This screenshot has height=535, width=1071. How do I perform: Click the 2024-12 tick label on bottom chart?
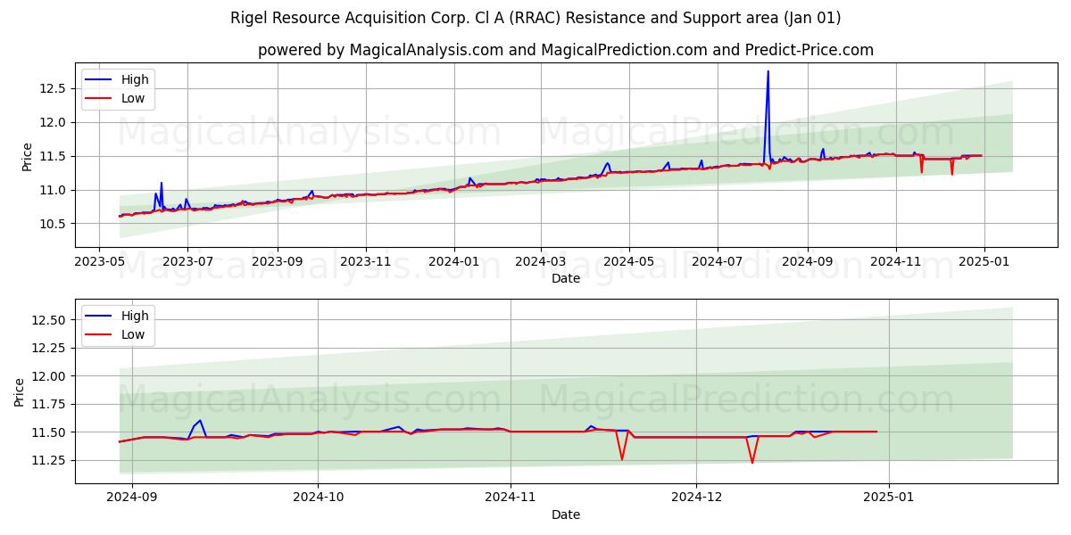point(696,498)
